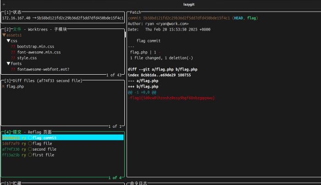Switch to the 提交 commits tab
The image size is (321, 185).
tap(17, 132)
